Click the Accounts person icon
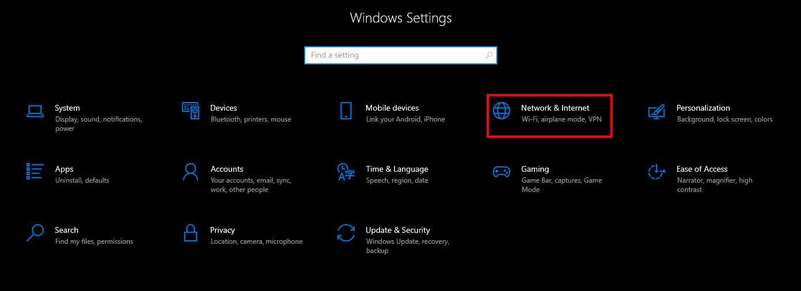This screenshot has height=291, width=801. tap(191, 172)
